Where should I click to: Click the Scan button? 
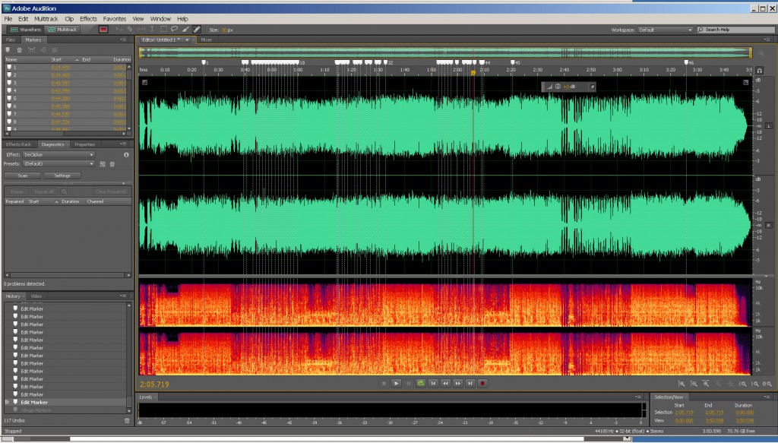point(23,176)
